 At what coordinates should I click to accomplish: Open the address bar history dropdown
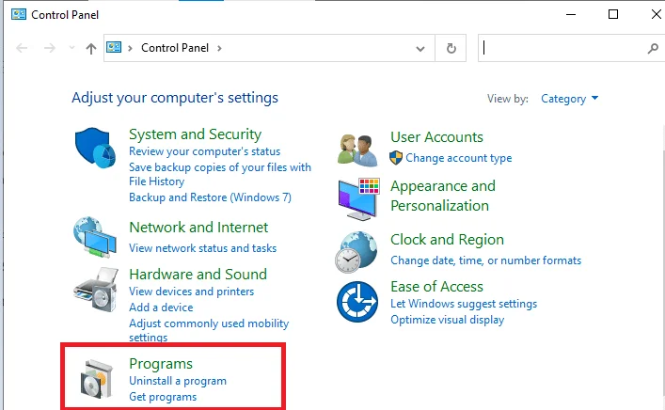pos(420,48)
